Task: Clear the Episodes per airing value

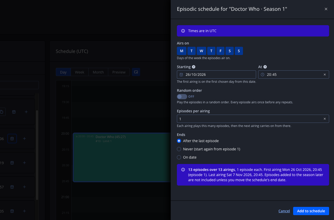Action: pos(324,119)
